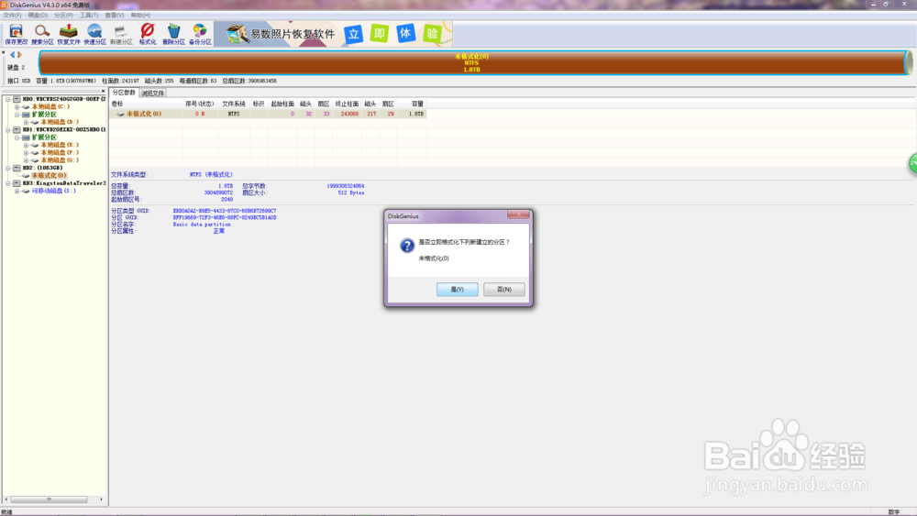Image resolution: width=917 pixels, height=516 pixels.
Task: Click left tree horizontal scrollbar thumb
Action: click(x=50, y=500)
